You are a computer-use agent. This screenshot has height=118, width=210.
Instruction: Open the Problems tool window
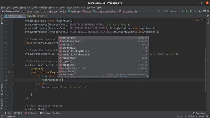pos(31,113)
